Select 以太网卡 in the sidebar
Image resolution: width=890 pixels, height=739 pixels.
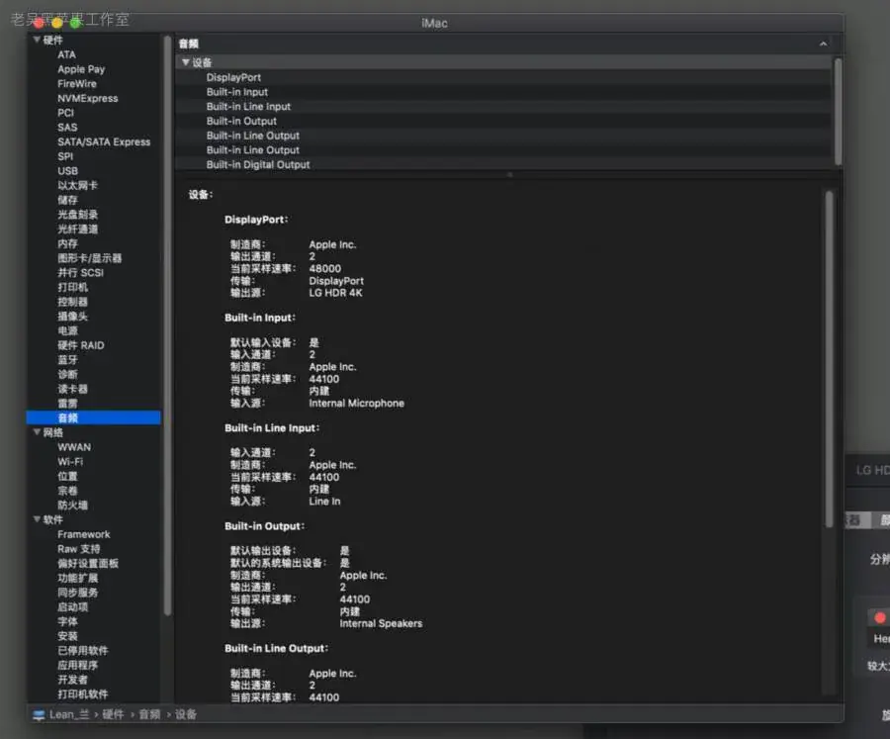pyautogui.click(x=78, y=185)
